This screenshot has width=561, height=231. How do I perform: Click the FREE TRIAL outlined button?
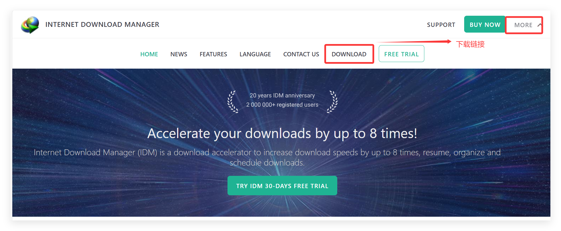coord(401,54)
